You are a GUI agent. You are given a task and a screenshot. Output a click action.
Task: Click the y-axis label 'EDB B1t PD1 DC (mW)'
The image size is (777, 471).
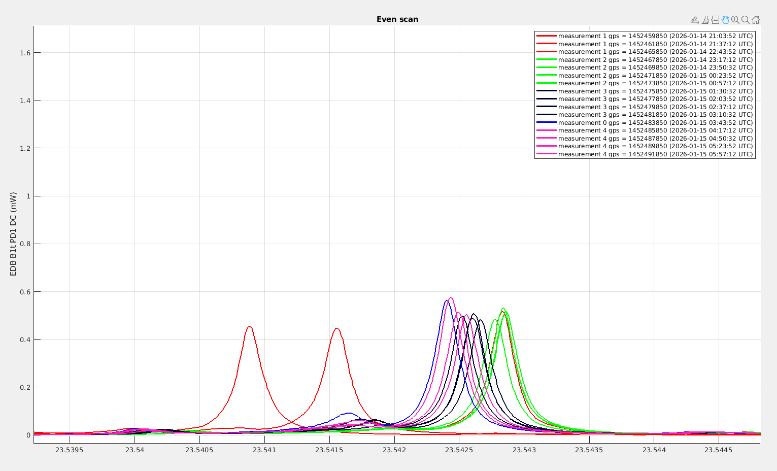tap(14, 234)
